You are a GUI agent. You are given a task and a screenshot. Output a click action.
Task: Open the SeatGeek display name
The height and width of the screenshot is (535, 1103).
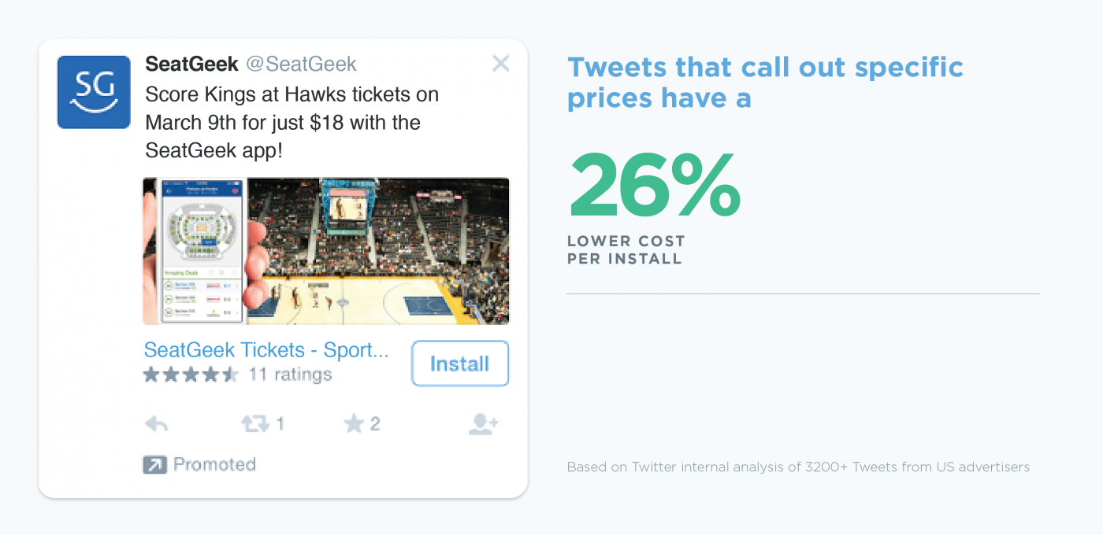pos(191,65)
